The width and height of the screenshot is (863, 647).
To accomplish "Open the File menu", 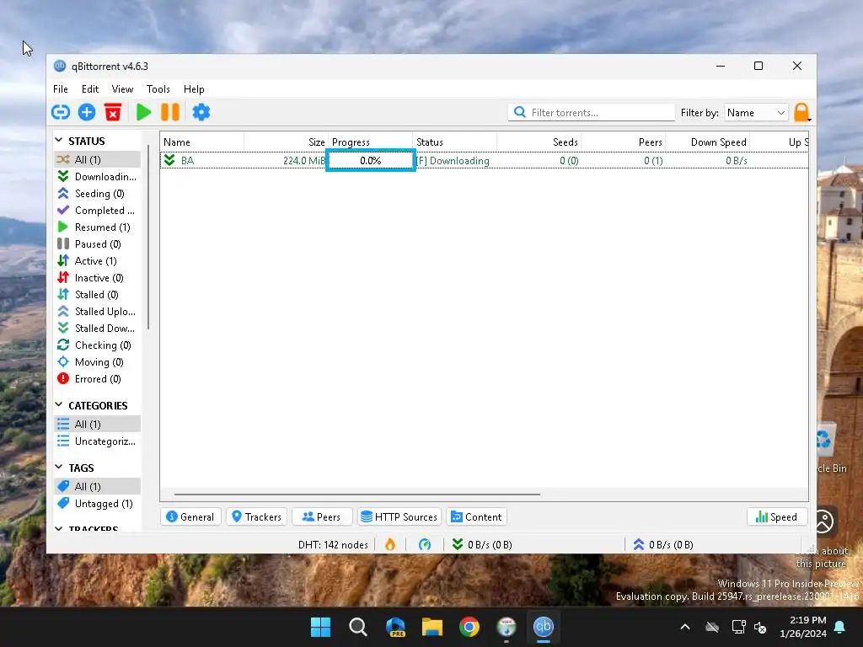I will tap(61, 89).
